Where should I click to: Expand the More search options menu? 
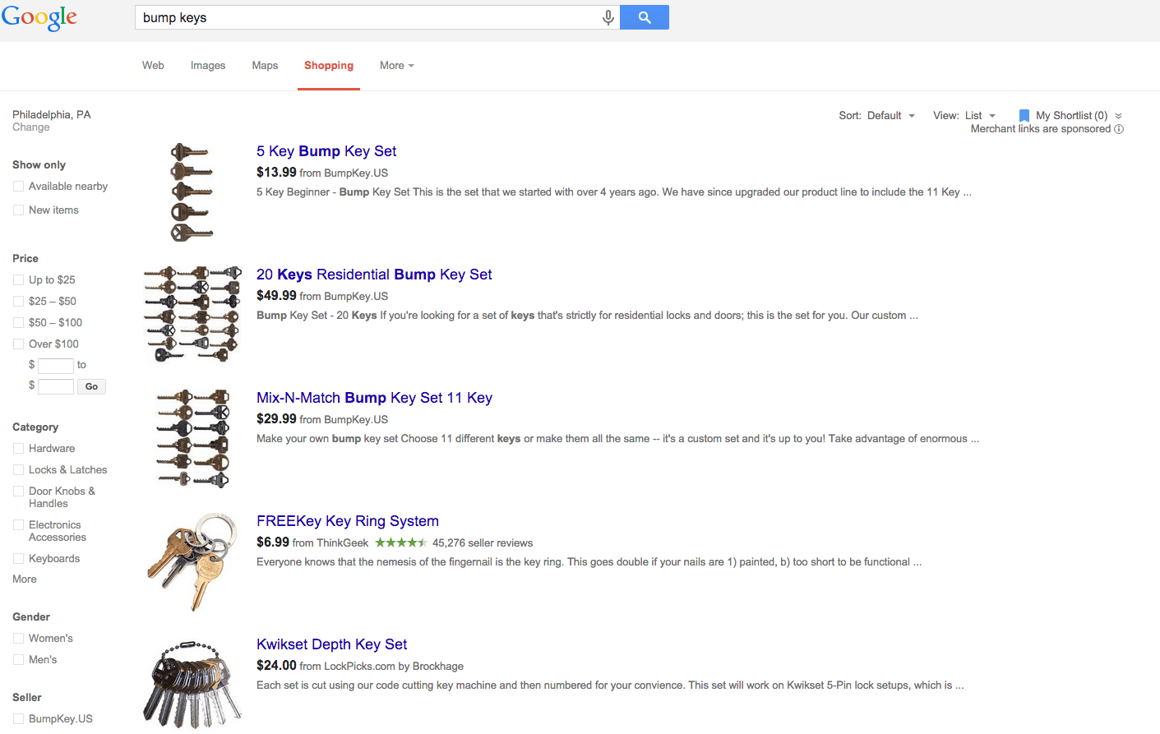[396, 66]
